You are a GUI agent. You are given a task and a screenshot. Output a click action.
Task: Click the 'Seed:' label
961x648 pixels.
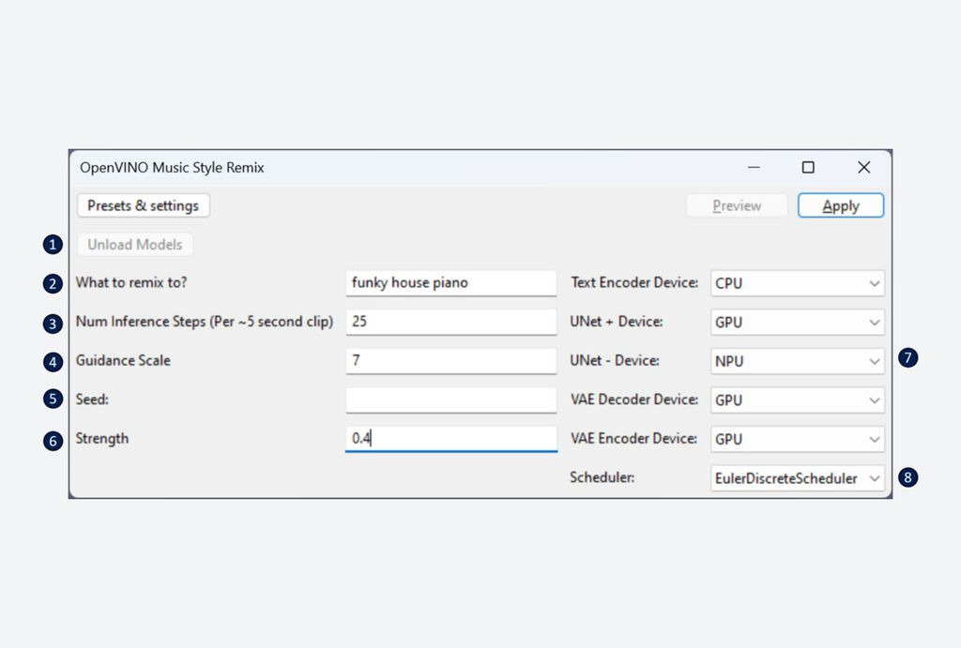point(92,399)
